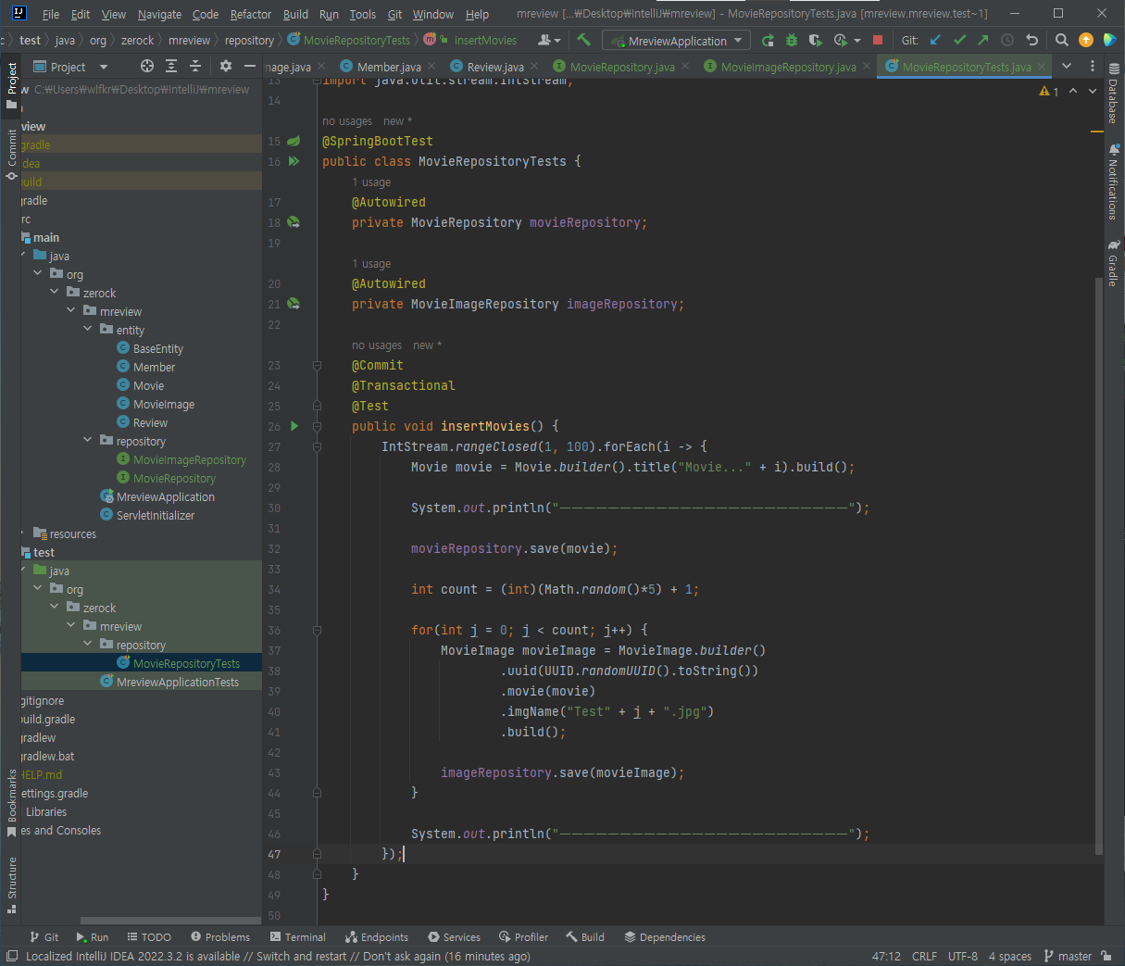Toggle the Commit side tool window
1125x966 pixels.
(x=12, y=154)
